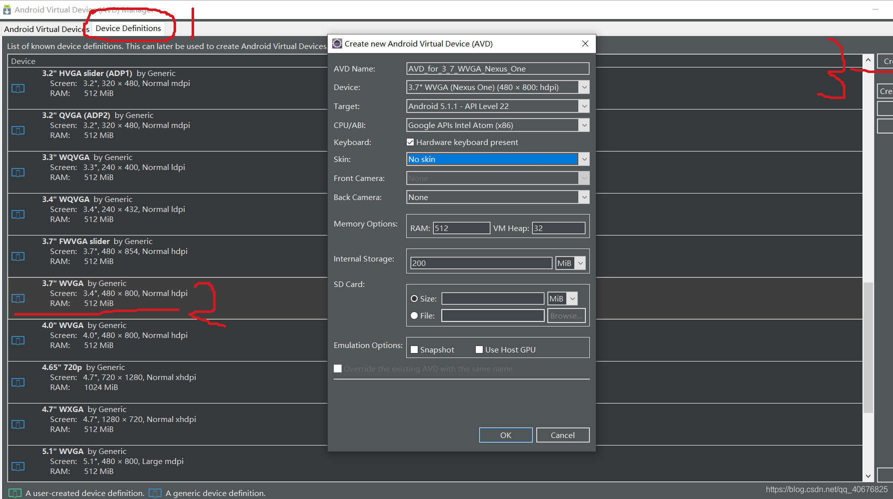
Task: Select the SD Card File radio button
Action: pos(414,315)
